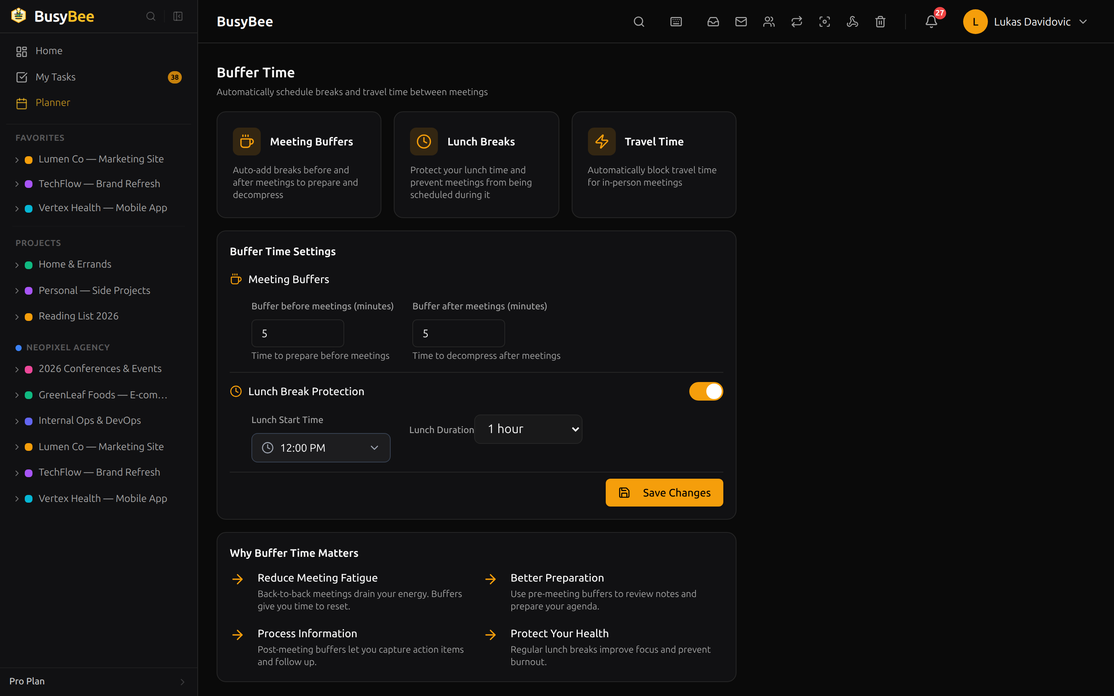Image resolution: width=1114 pixels, height=696 pixels.
Task: Focus Buffer after meetings input
Action: 458,333
